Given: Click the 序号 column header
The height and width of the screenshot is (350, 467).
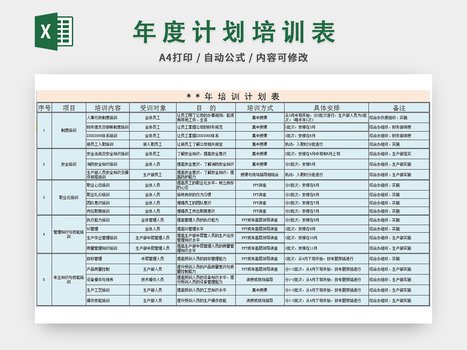Looking at the screenshot, I should (44, 108).
